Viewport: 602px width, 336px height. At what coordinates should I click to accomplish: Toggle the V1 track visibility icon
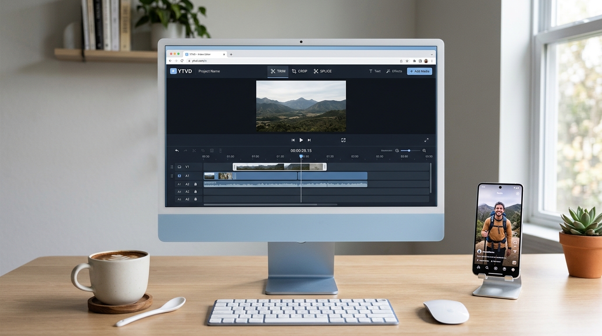click(179, 167)
